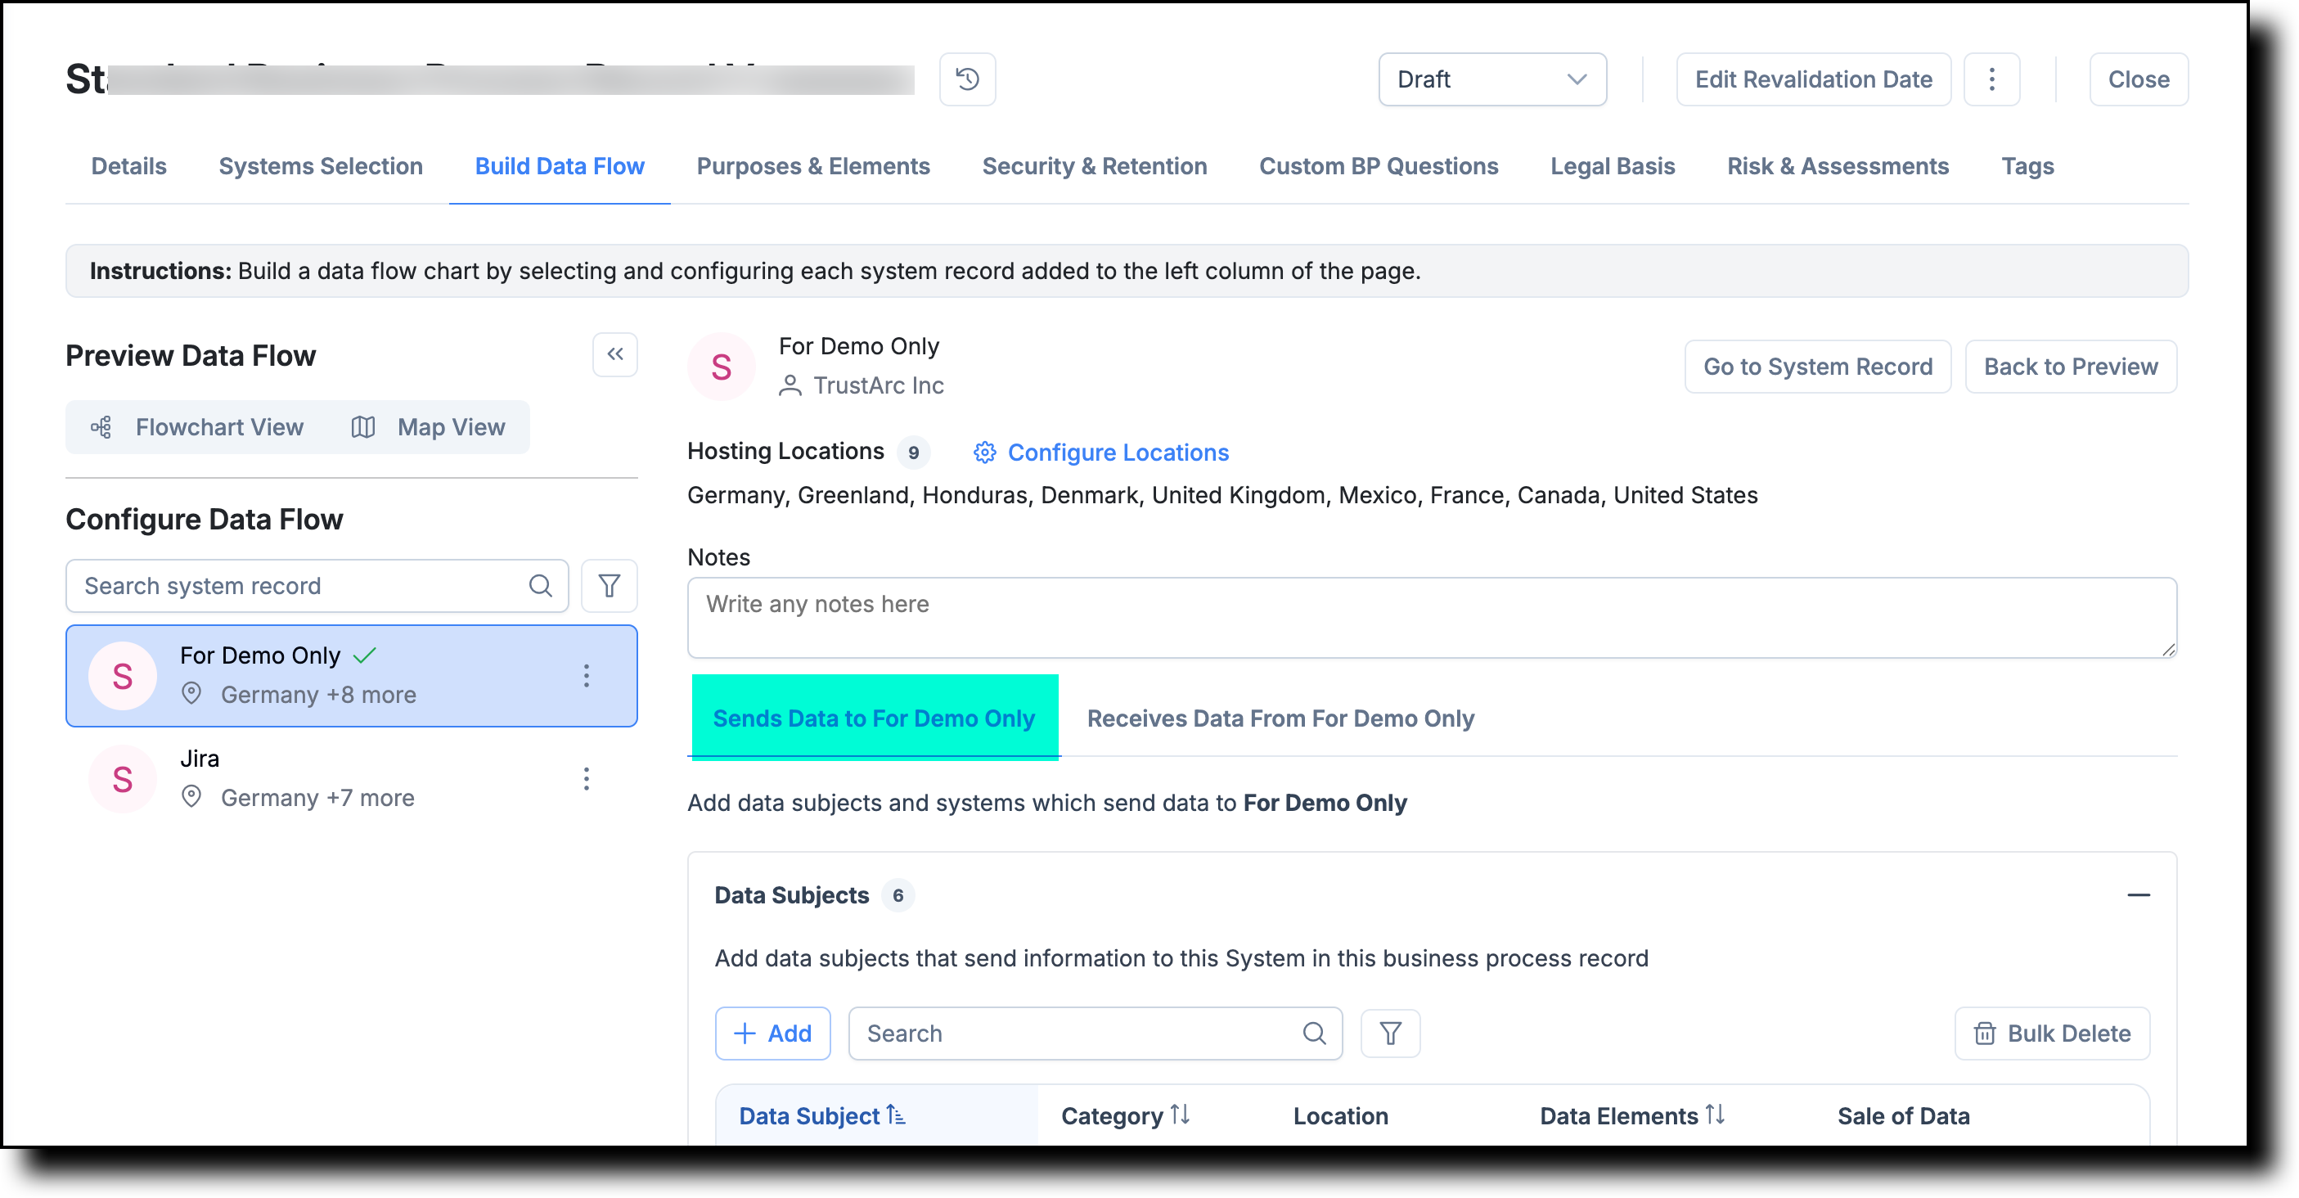Click the green checkmark next to For Demo Only
The width and height of the screenshot is (2299, 1198).
(x=364, y=655)
